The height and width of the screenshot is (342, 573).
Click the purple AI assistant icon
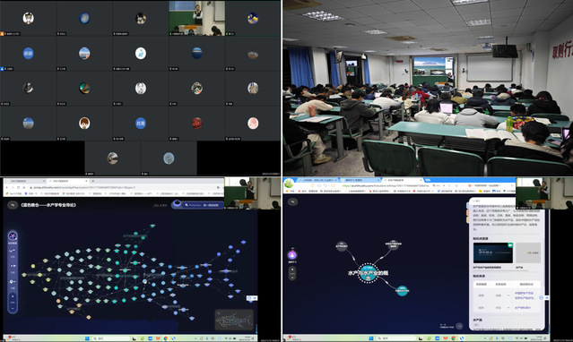[292, 255]
